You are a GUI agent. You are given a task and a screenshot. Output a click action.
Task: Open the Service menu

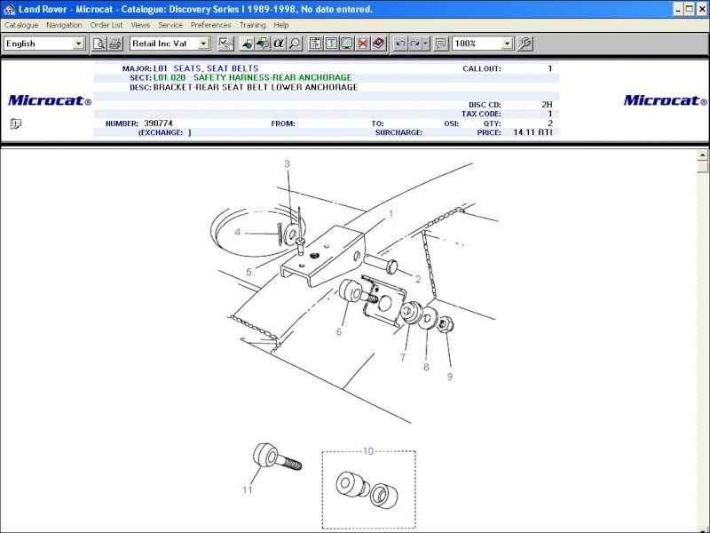170,25
